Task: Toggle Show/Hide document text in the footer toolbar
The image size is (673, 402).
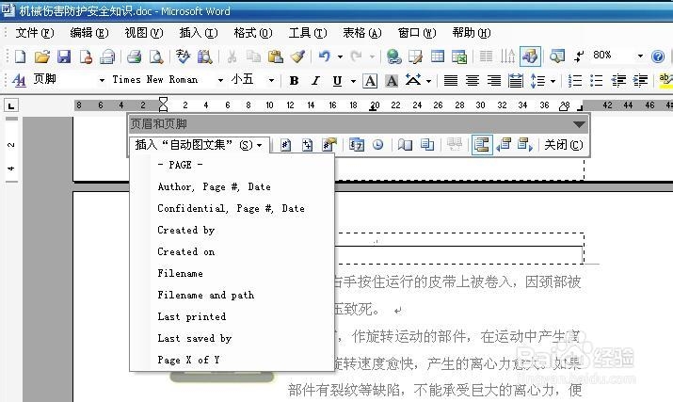Action: pos(454,145)
